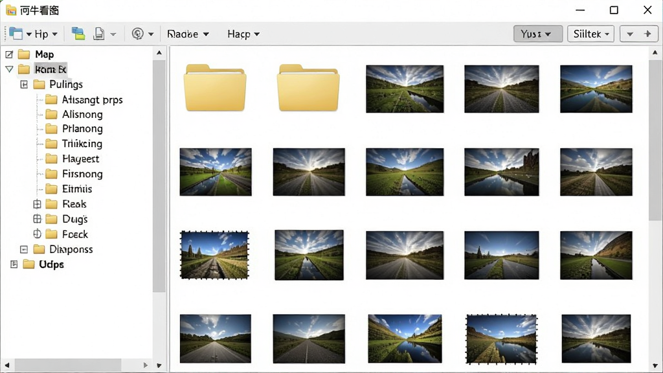Viewport: 663px width, 373px height.
Task: Click the circular icon in the toolbar
Action: coord(137,34)
